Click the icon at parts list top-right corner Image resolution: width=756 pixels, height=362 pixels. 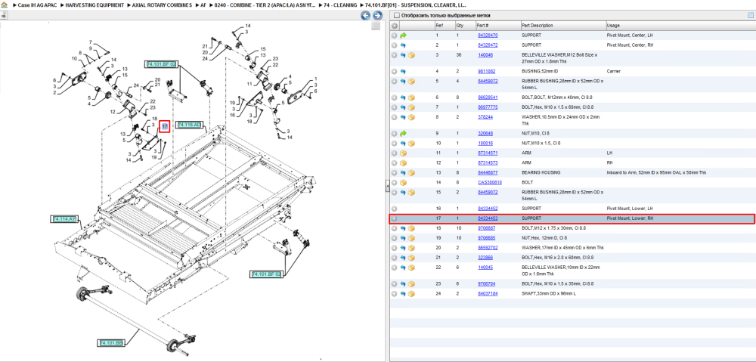click(750, 15)
